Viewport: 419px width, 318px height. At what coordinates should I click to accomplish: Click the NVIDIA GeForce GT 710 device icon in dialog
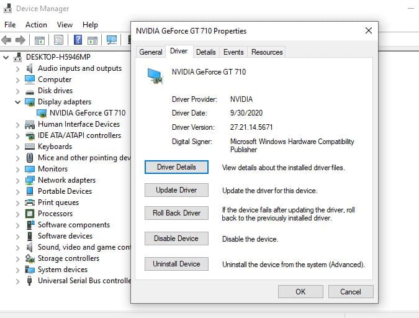(155, 76)
